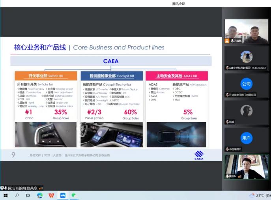Viewport: 271px width, 200px height.
Task: Click the muted mic beside 小程序用户
Action: (227, 149)
